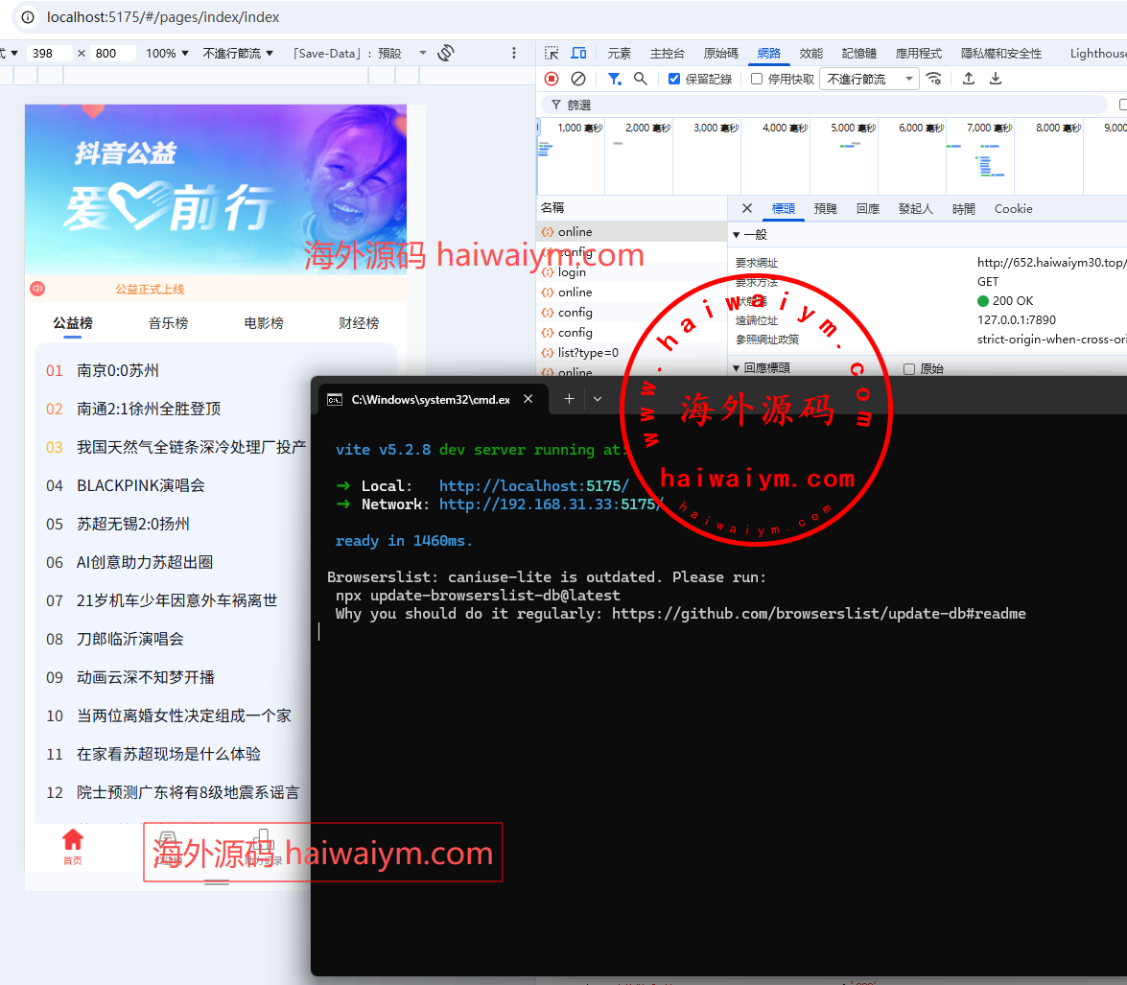Open network conditions wifi icon
1127x985 pixels.
[933, 79]
